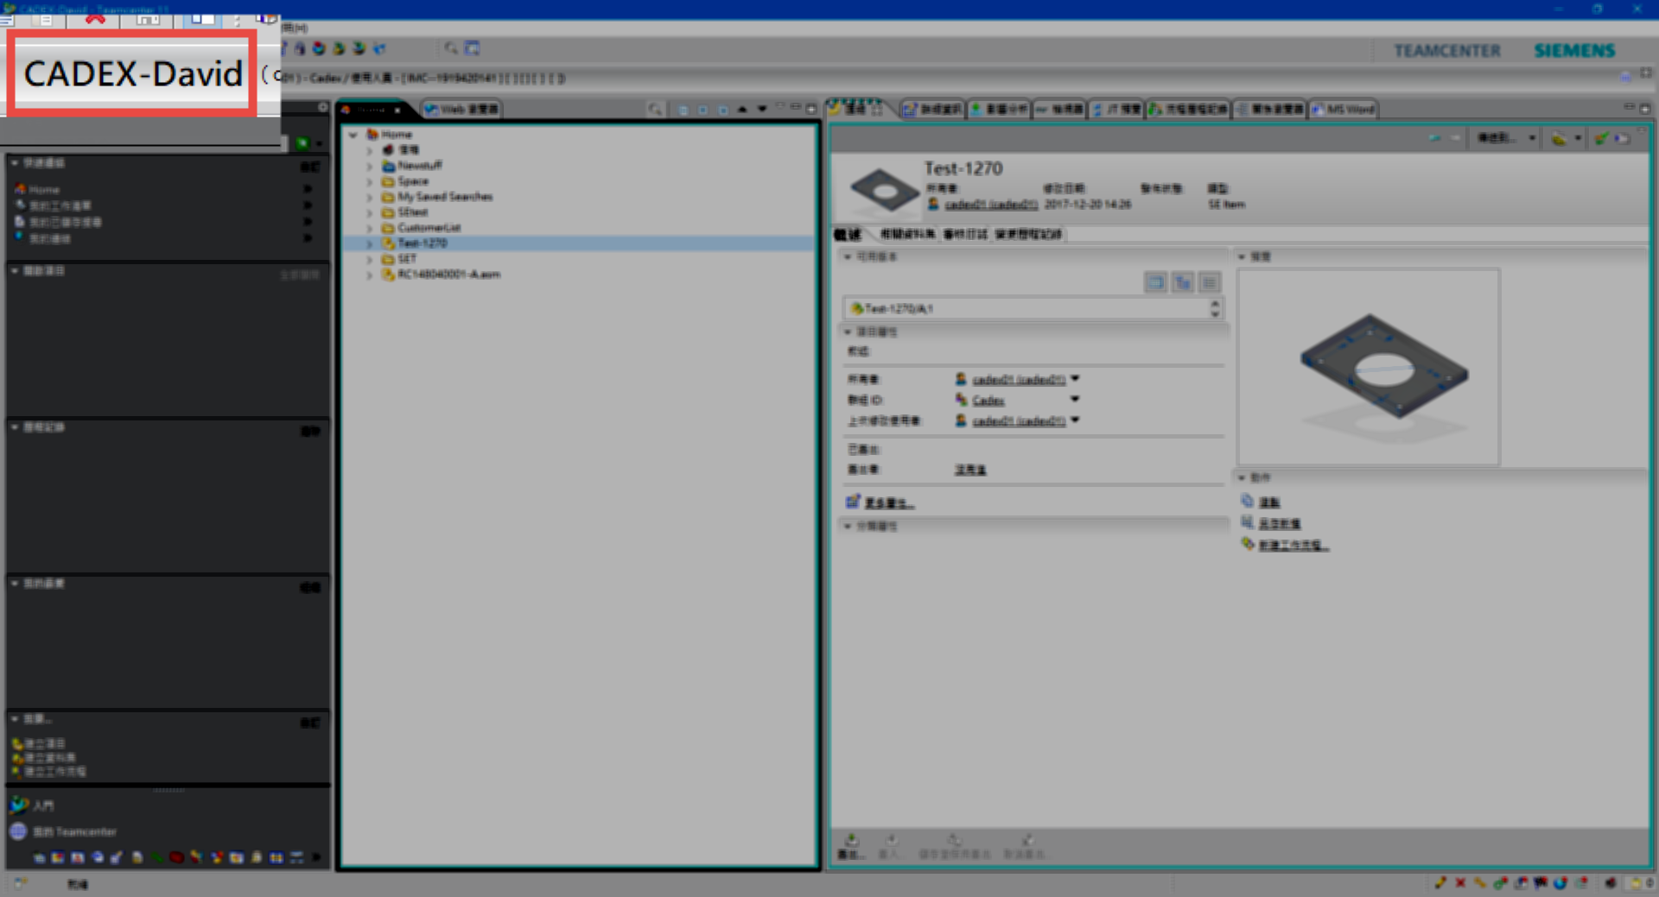
Task: Click the pencil icon in status bar tray
Action: click(x=1440, y=883)
